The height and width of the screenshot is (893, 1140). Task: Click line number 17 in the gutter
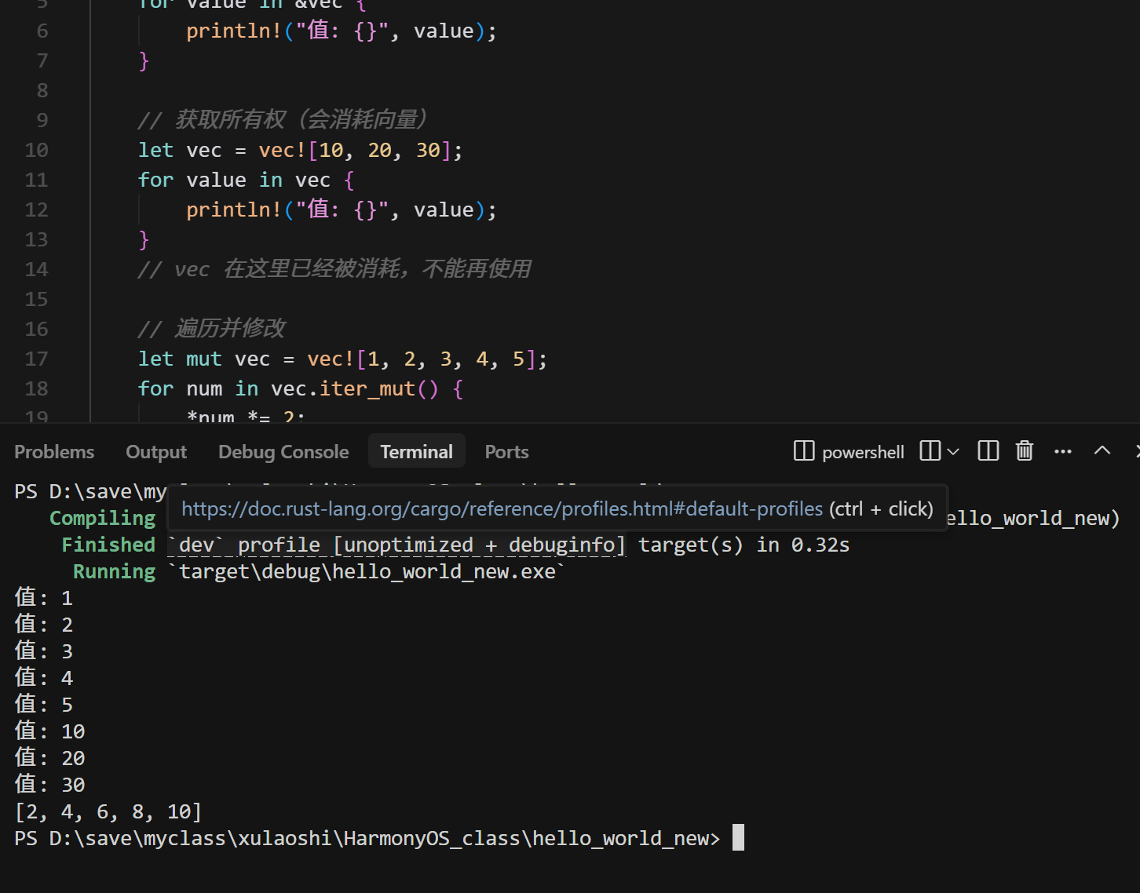(x=37, y=359)
